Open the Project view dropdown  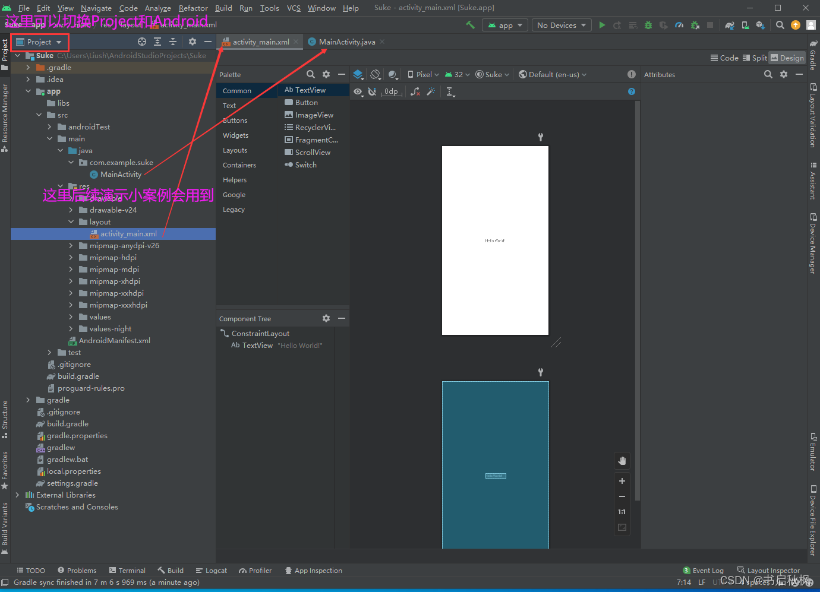(x=39, y=42)
